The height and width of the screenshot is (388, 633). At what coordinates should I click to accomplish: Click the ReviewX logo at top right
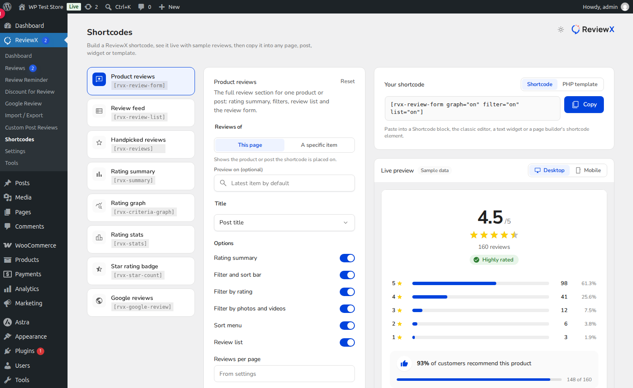(593, 30)
